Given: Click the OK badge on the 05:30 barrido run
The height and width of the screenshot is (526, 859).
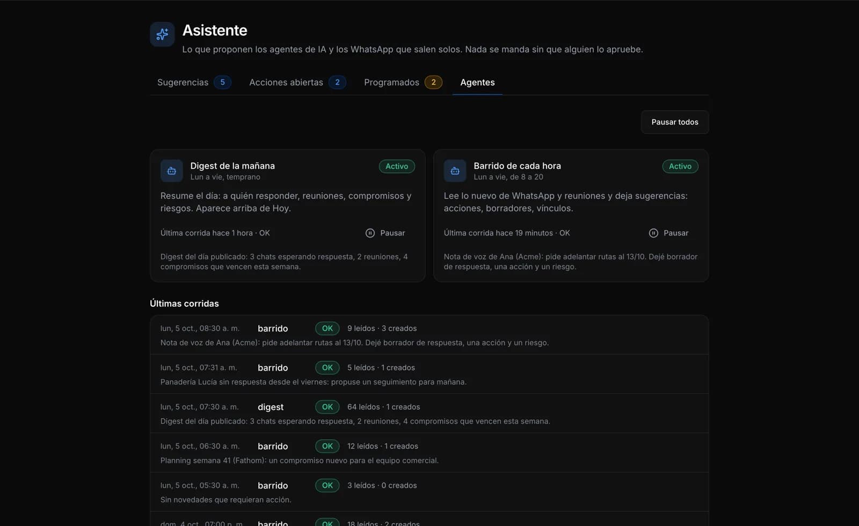Looking at the screenshot, I should coord(327,485).
